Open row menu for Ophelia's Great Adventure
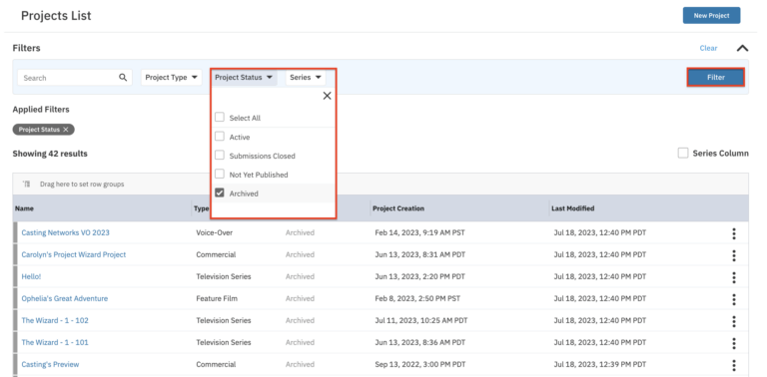 pos(734,299)
